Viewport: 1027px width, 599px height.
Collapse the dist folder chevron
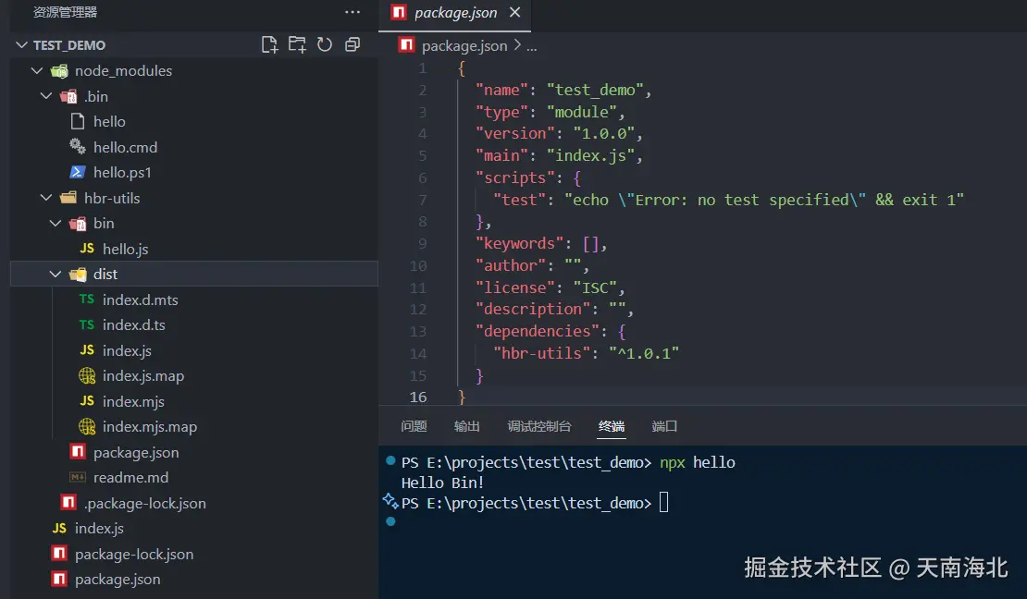(x=55, y=274)
